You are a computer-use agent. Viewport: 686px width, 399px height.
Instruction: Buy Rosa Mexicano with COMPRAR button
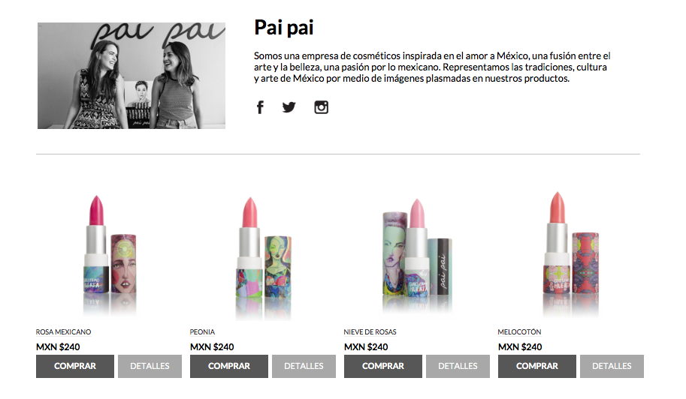(75, 366)
